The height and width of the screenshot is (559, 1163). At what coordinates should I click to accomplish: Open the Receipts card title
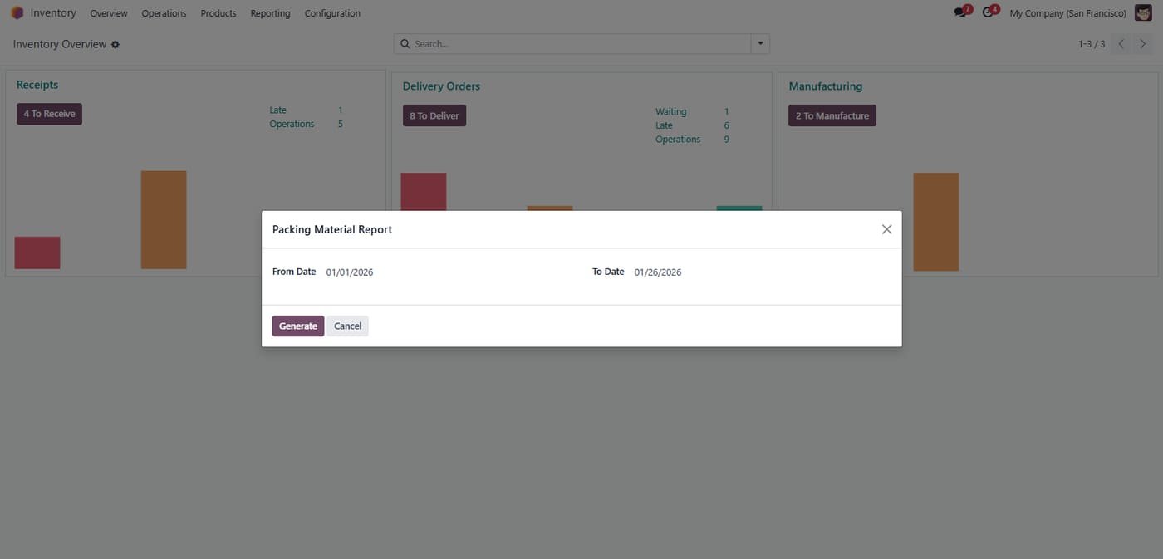(37, 85)
